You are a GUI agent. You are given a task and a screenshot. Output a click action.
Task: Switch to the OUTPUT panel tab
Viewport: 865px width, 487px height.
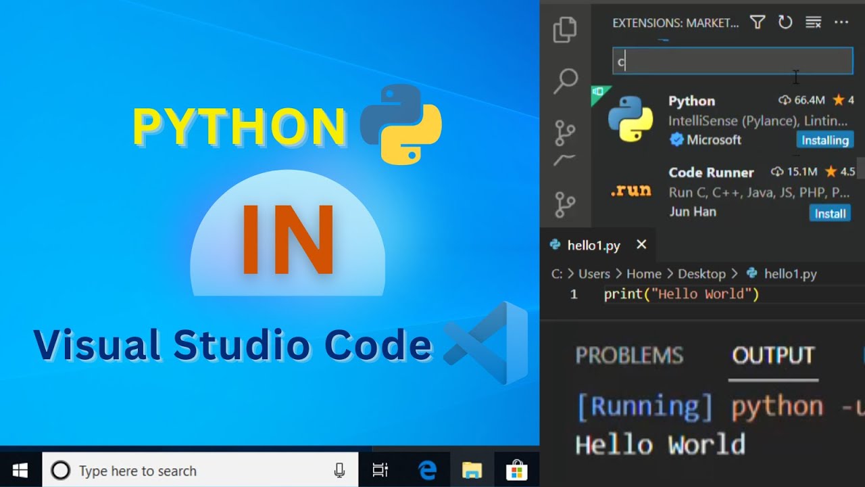(x=773, y=356)
